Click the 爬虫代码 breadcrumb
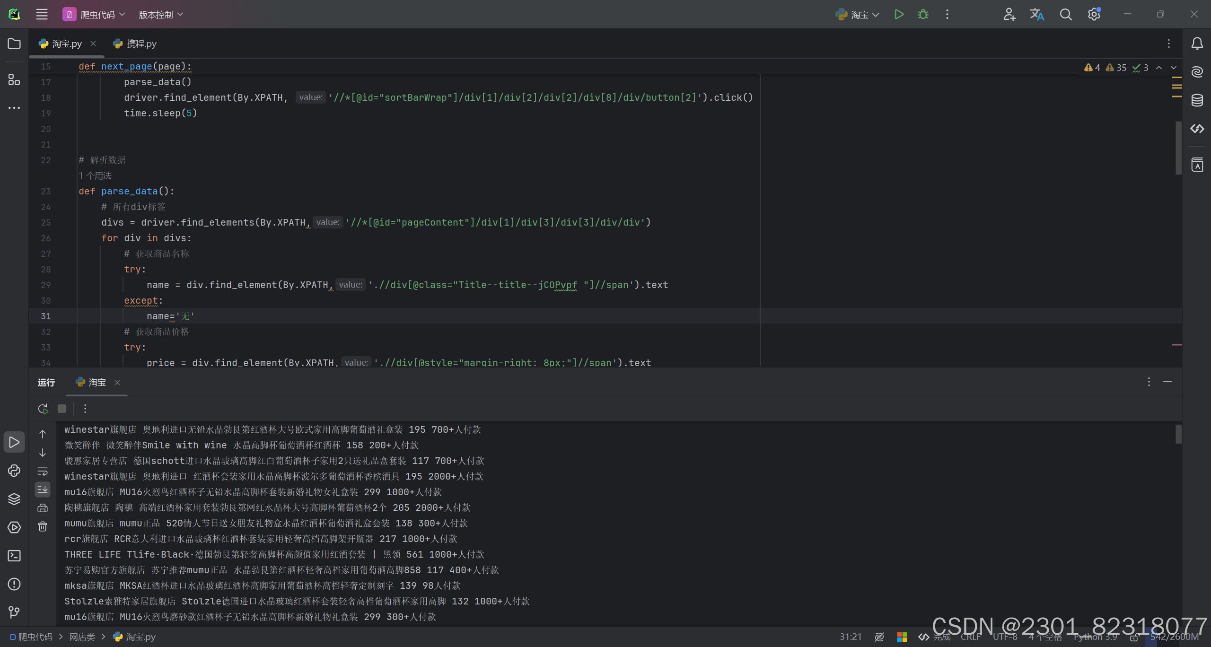This screenshot has width=1211, height=647. tap(31, 637)
